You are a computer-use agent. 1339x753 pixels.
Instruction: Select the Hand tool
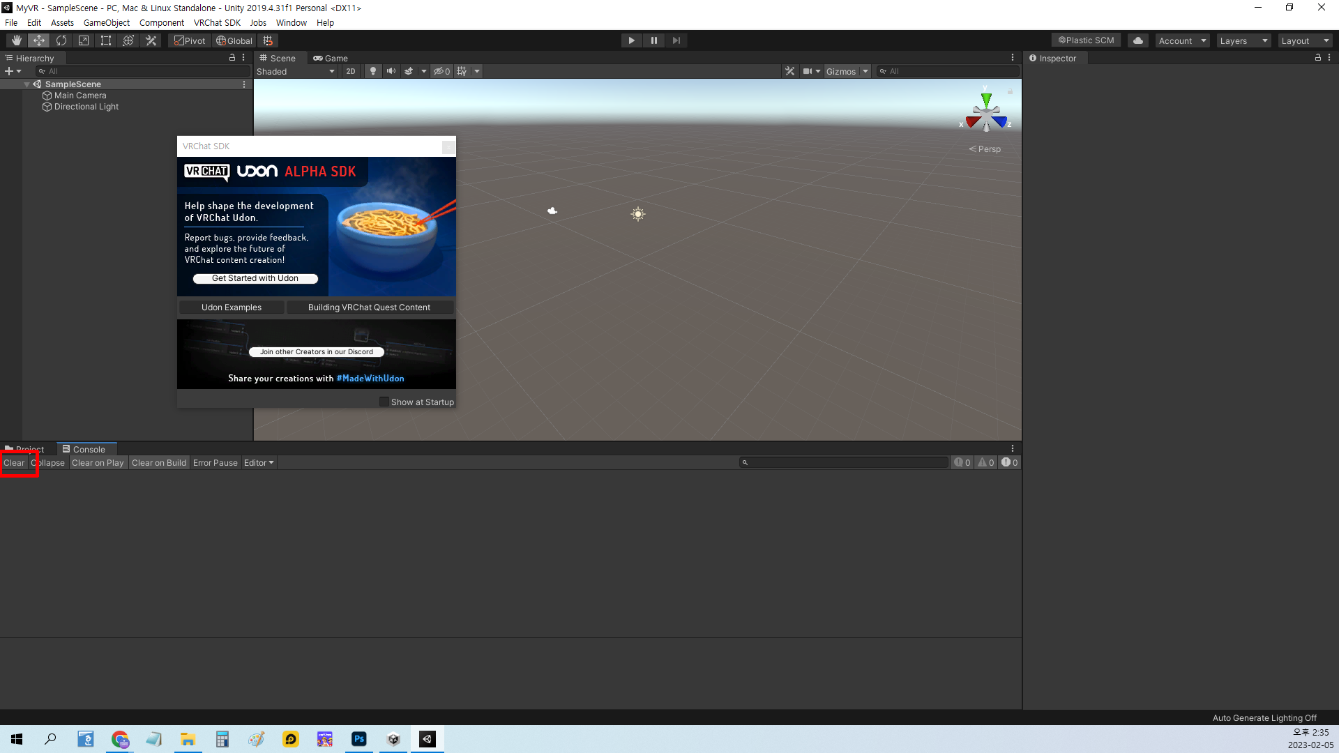[x=17, y=40]
